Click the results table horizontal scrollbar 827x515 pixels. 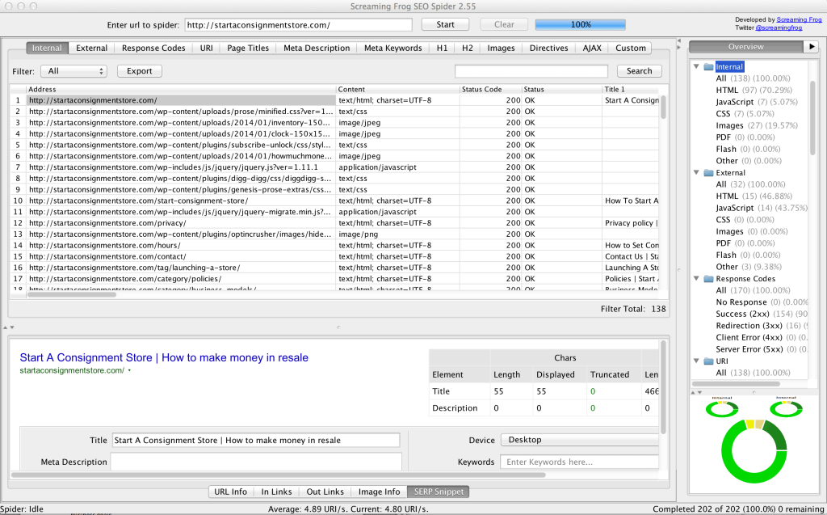pos(72,295)
